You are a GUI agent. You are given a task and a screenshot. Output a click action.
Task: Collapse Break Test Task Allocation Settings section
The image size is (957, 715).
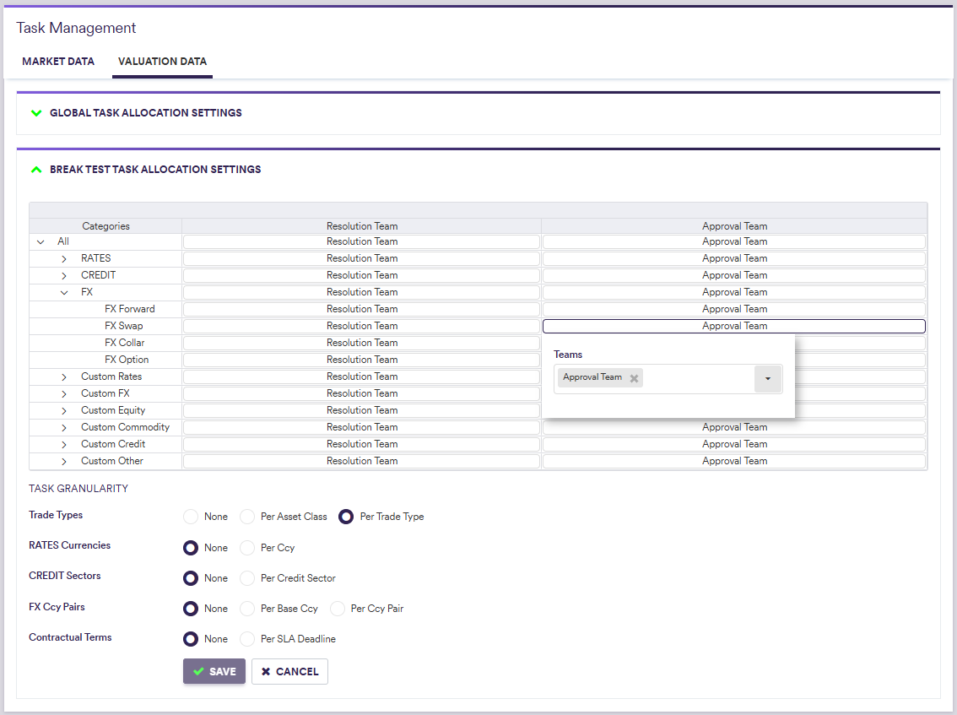point(36,170)
